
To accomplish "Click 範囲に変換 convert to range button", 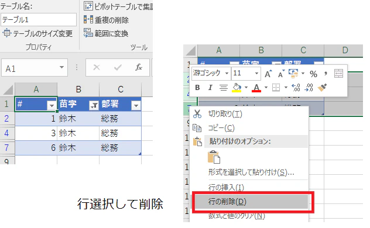I will click(x=106, y=33).
